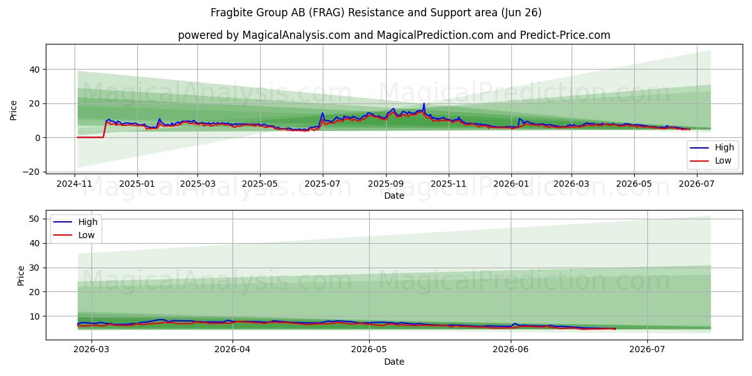Click the 'Price' y-axis label of the bottom chart

[21, 276]
